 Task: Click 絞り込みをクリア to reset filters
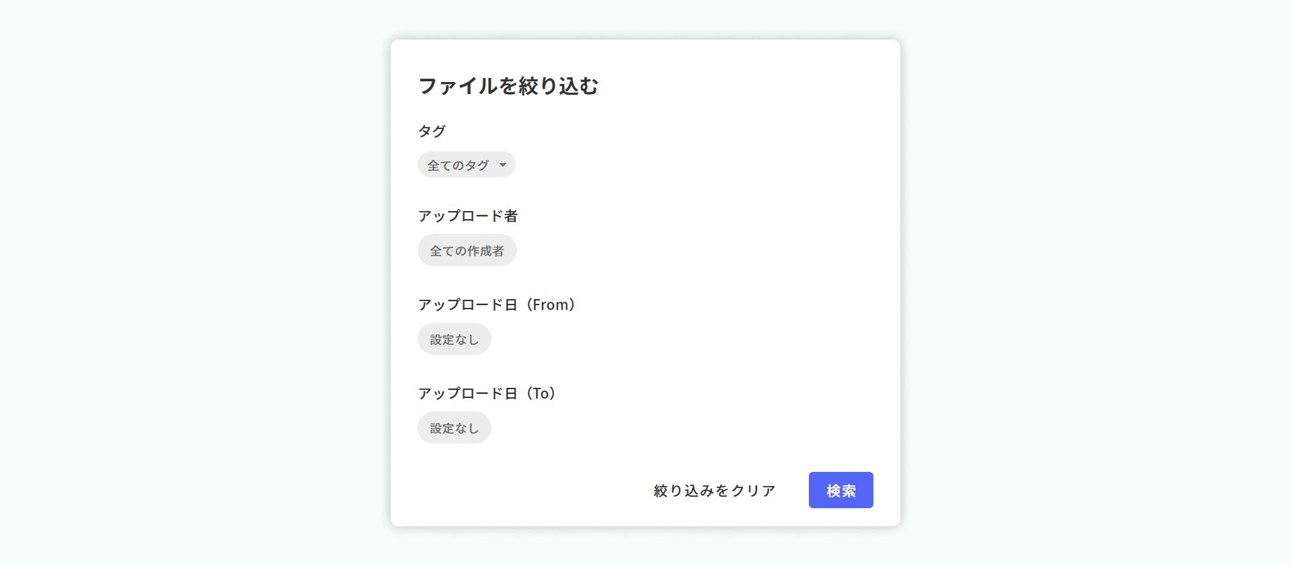pos(714,491)
